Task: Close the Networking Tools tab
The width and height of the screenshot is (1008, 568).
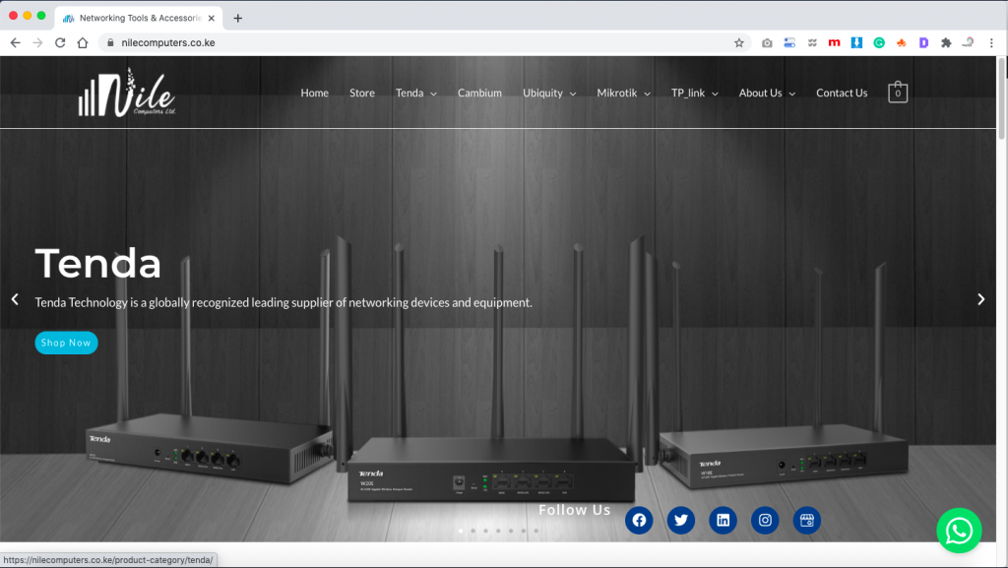Action: [212, 18]
